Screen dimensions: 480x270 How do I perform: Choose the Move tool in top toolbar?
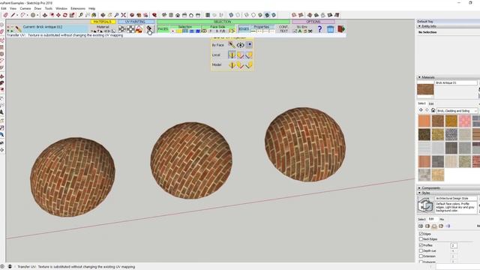click(x=58, y=15)
